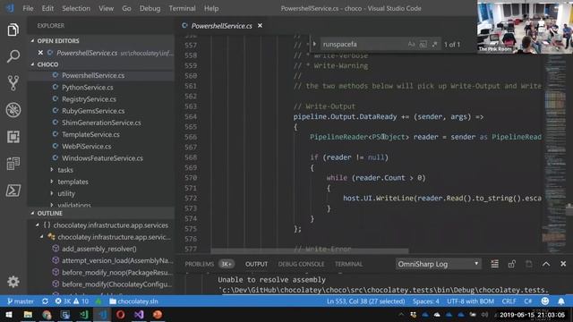Open RubyGemsService.cs file
The height and width of the screenshot is (322, 573).
coord(93,111)
